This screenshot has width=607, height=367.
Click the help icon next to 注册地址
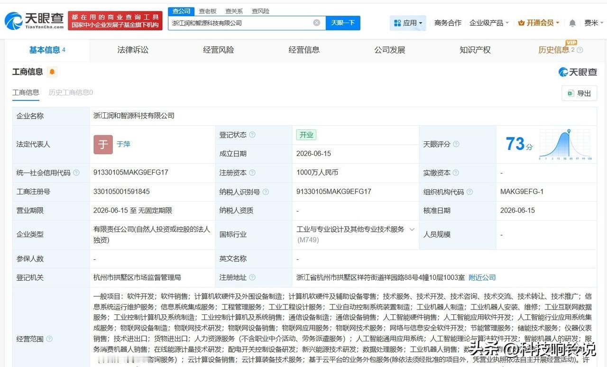click(x=252, y=277)
